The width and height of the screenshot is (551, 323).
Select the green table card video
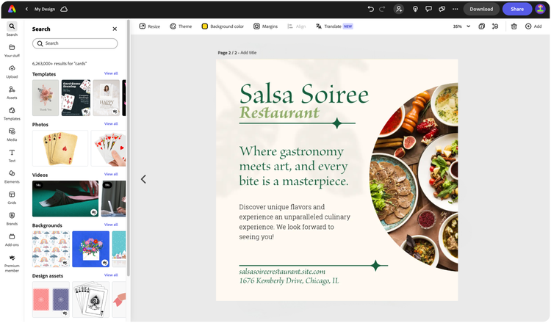click(65, 199)
